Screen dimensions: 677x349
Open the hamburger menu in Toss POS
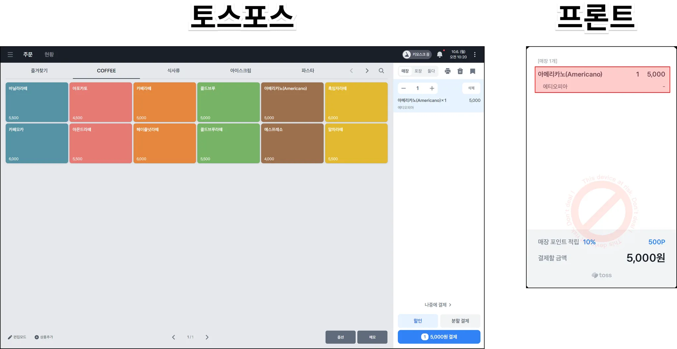tap(10, 55)
